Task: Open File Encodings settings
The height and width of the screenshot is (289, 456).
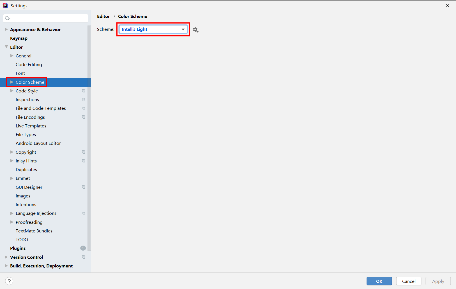Action: [x=30, y=117]
